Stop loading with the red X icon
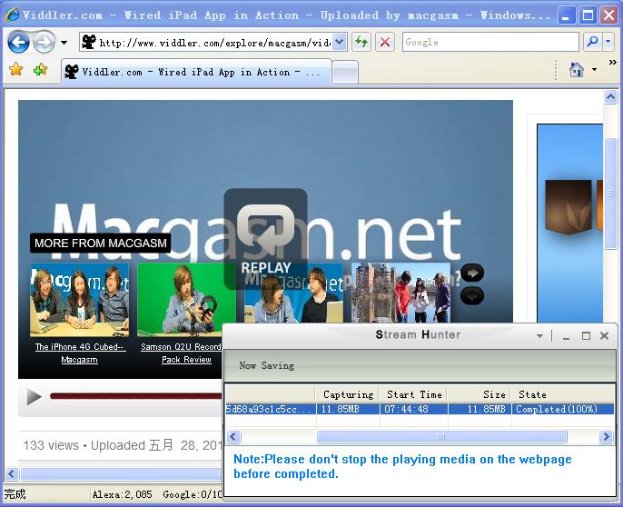Image resolution: width=623 pixels, height=507 pixels. pyautogui.click(x=385, y=42)
